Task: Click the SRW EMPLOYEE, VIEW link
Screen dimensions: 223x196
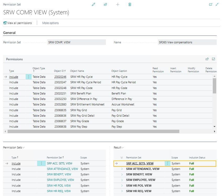Action: pos(60,180)
